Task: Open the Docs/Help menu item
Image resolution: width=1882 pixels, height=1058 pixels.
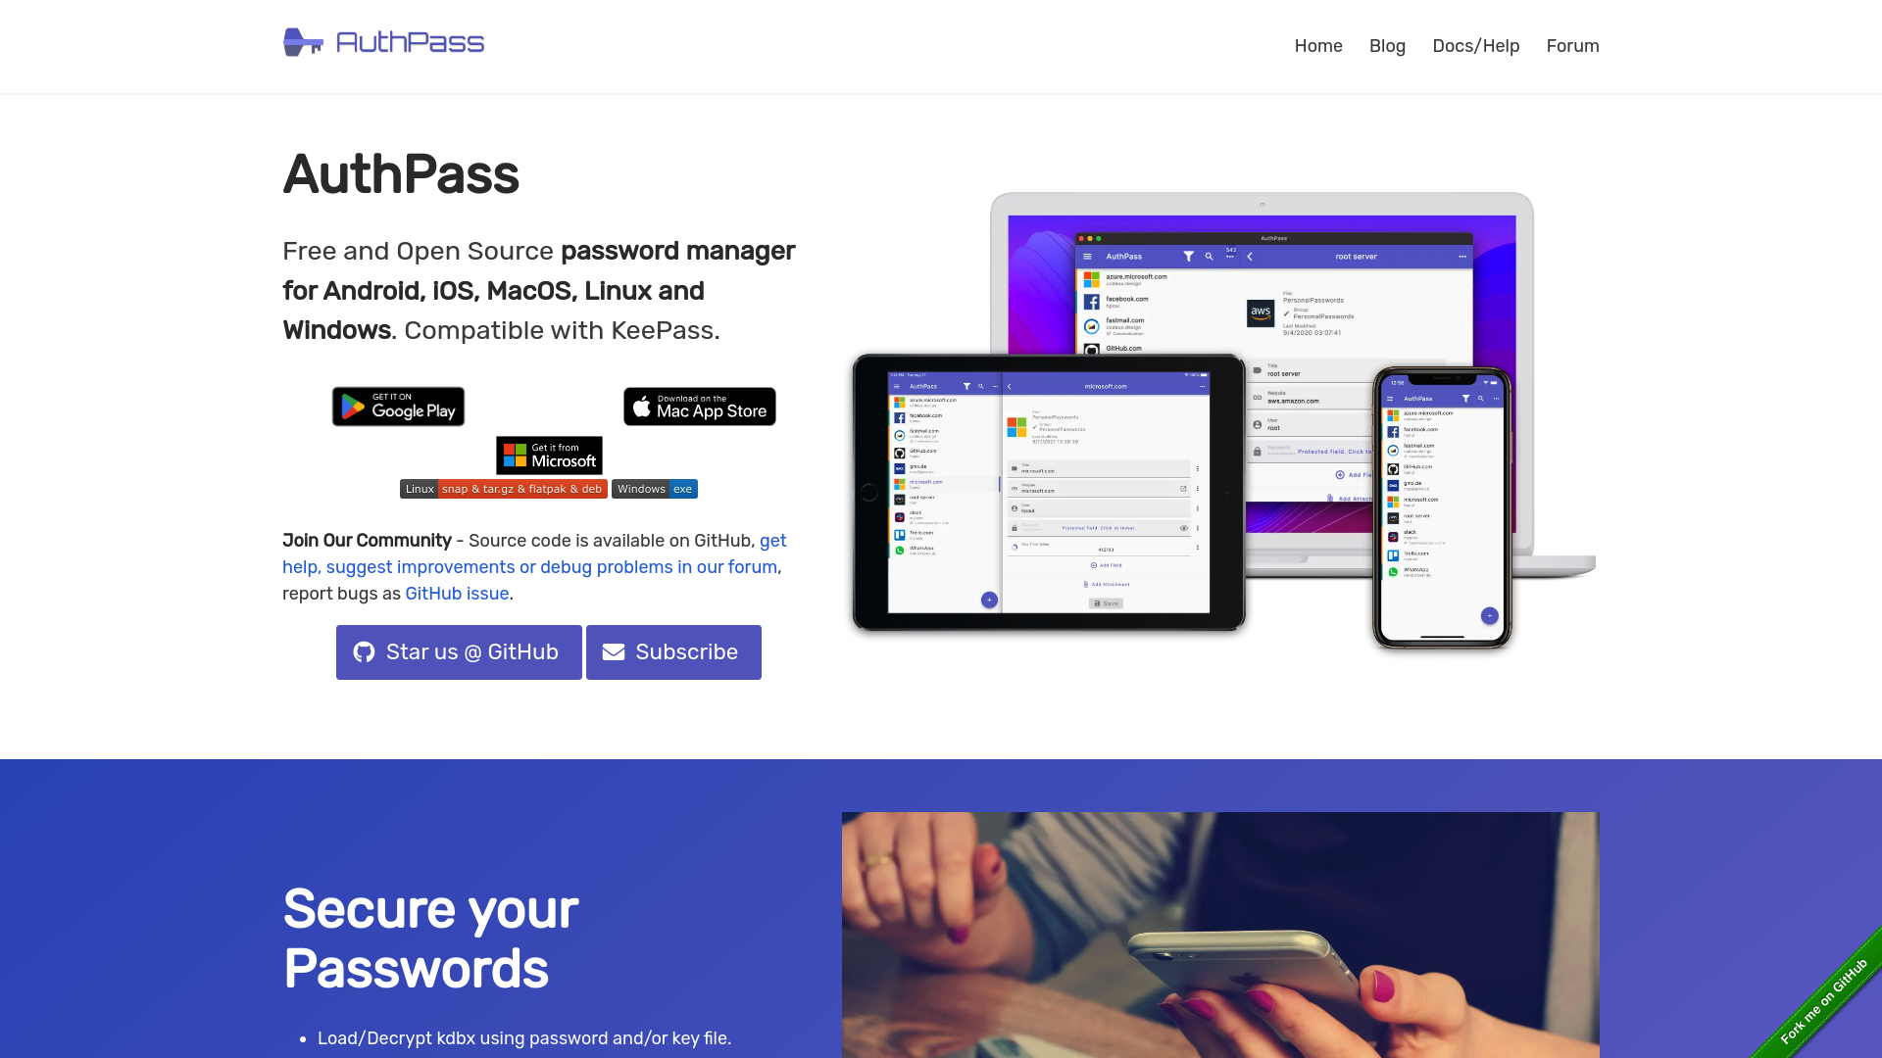Action: 1476,45
